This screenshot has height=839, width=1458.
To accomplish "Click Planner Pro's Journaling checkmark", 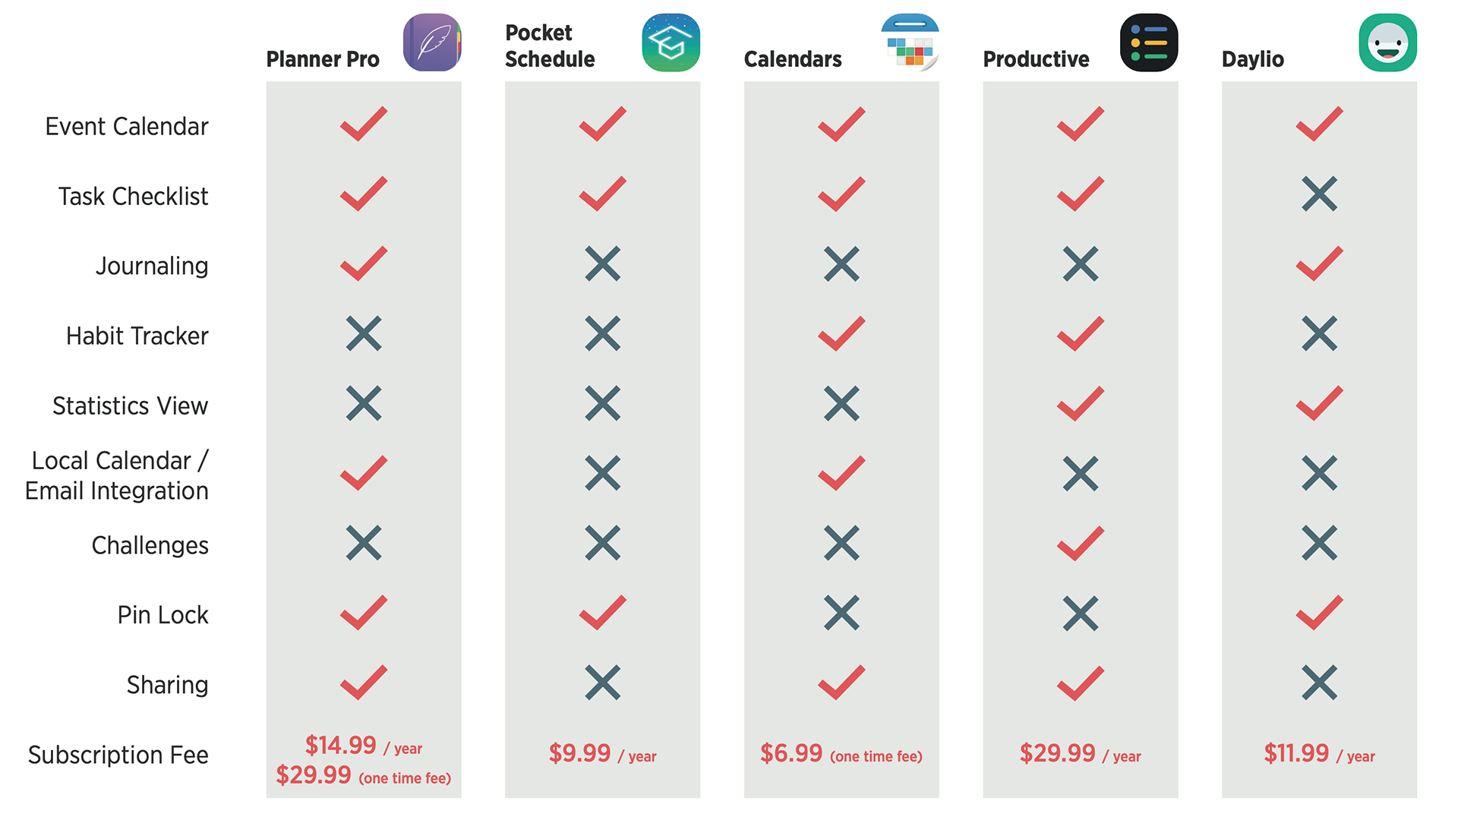I will (364, 263).
